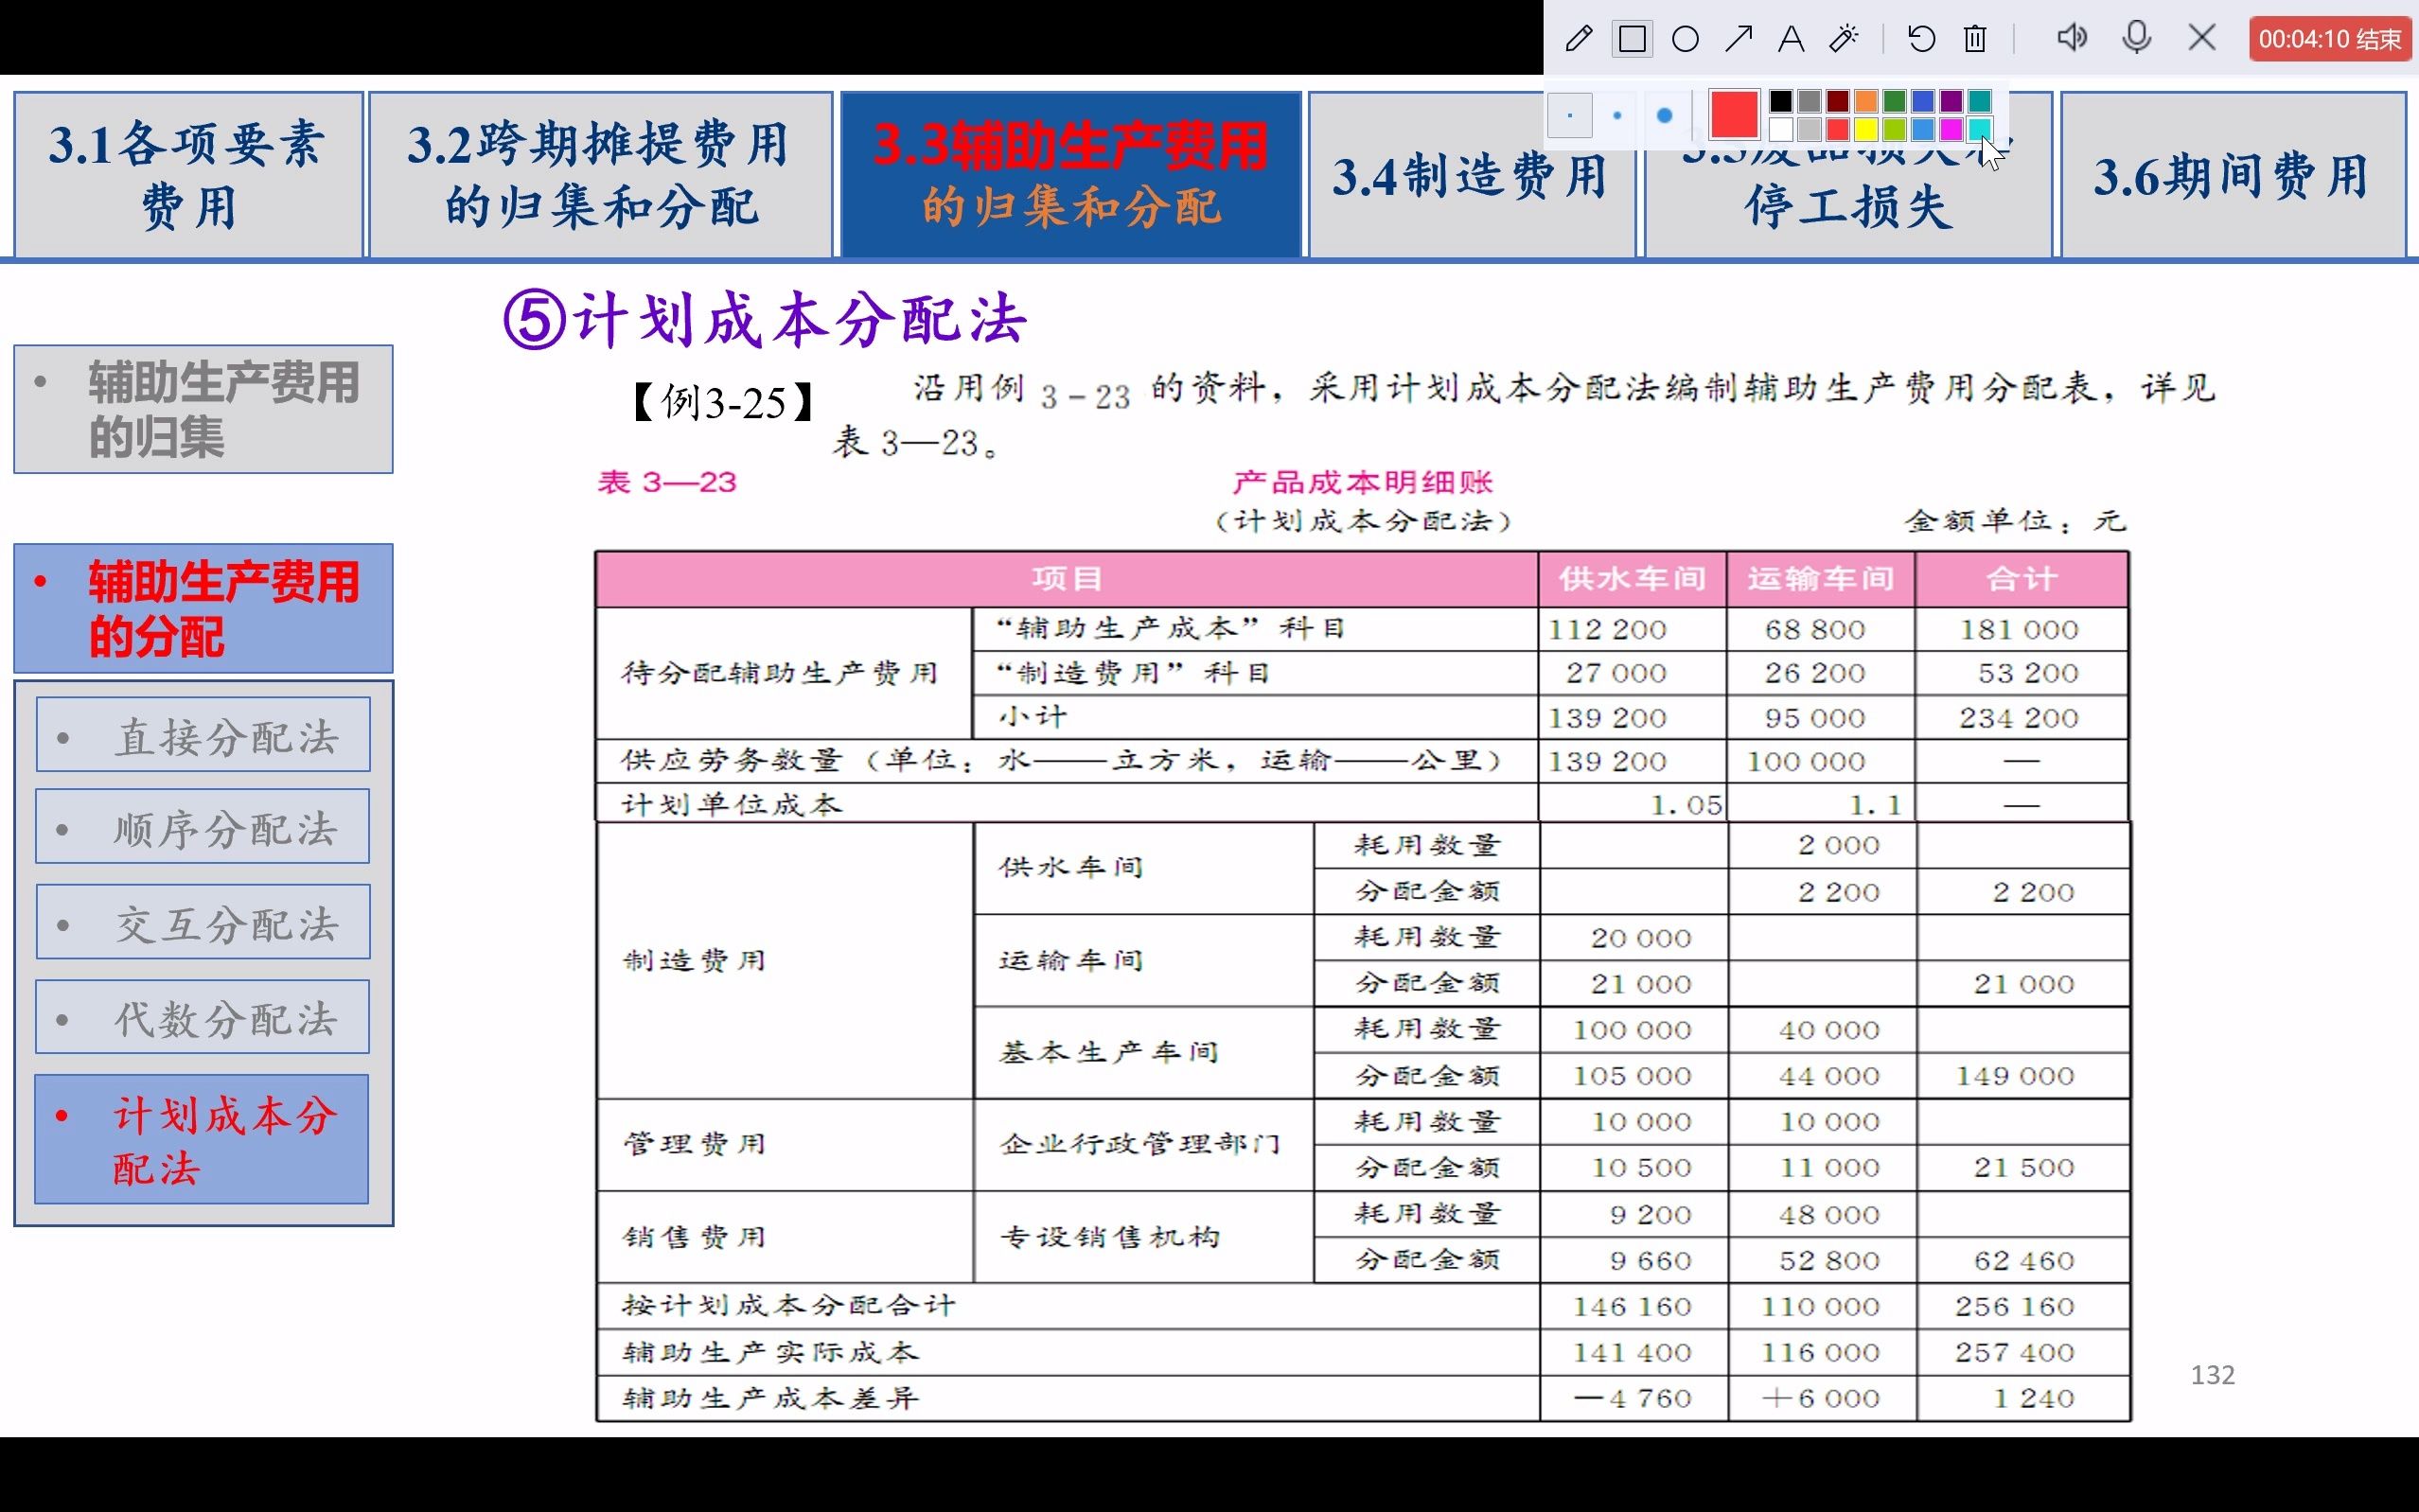
Task: Pick the yellow color swatch
Action: pyautogui.click(x=1866, y=129)
